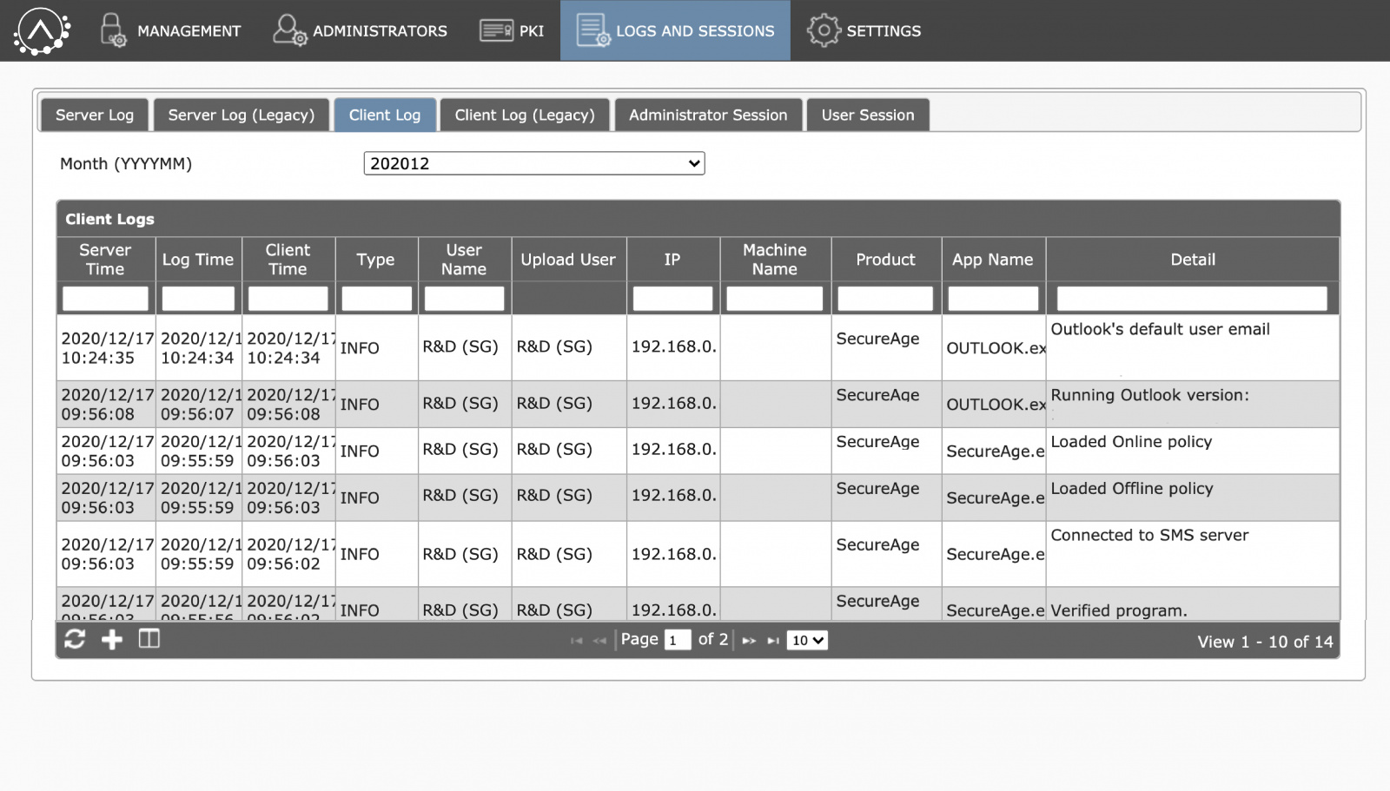Click the Settings gear icon
The image size is (1390, 791).
(x=823, y=30)
